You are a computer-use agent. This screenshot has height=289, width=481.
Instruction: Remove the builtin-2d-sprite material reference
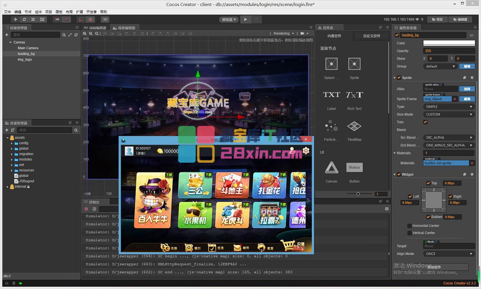472,163
